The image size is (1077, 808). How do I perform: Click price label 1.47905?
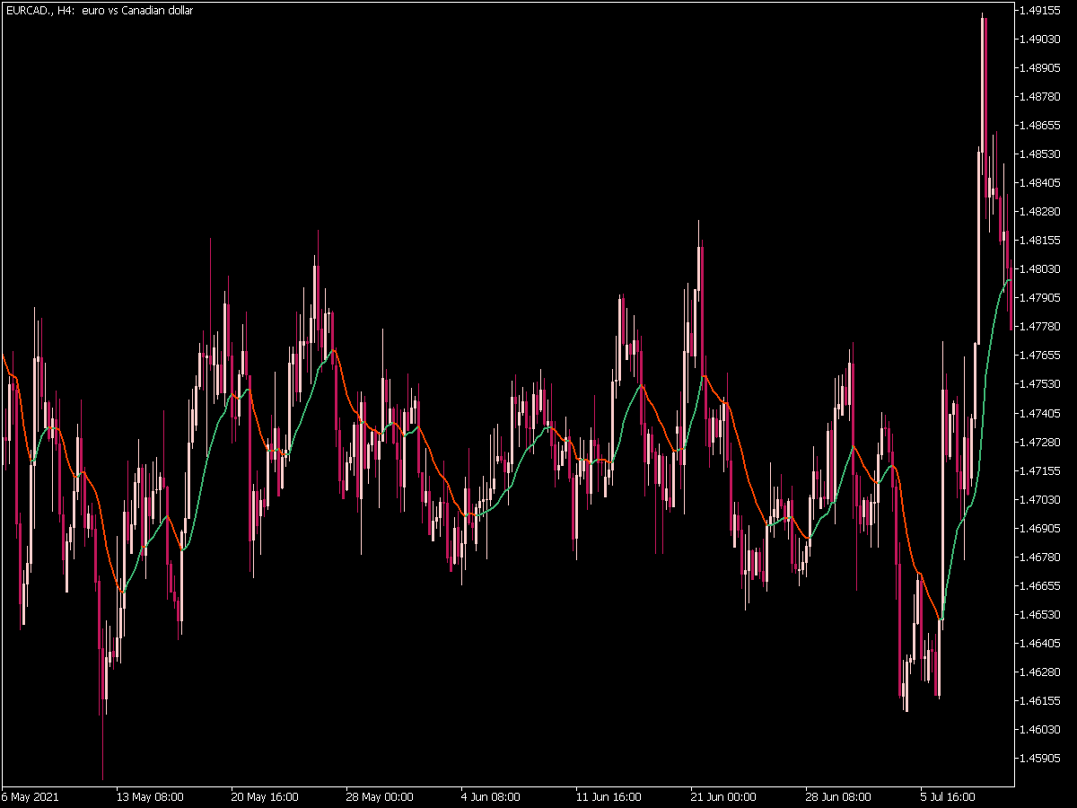pos(1041,298)
